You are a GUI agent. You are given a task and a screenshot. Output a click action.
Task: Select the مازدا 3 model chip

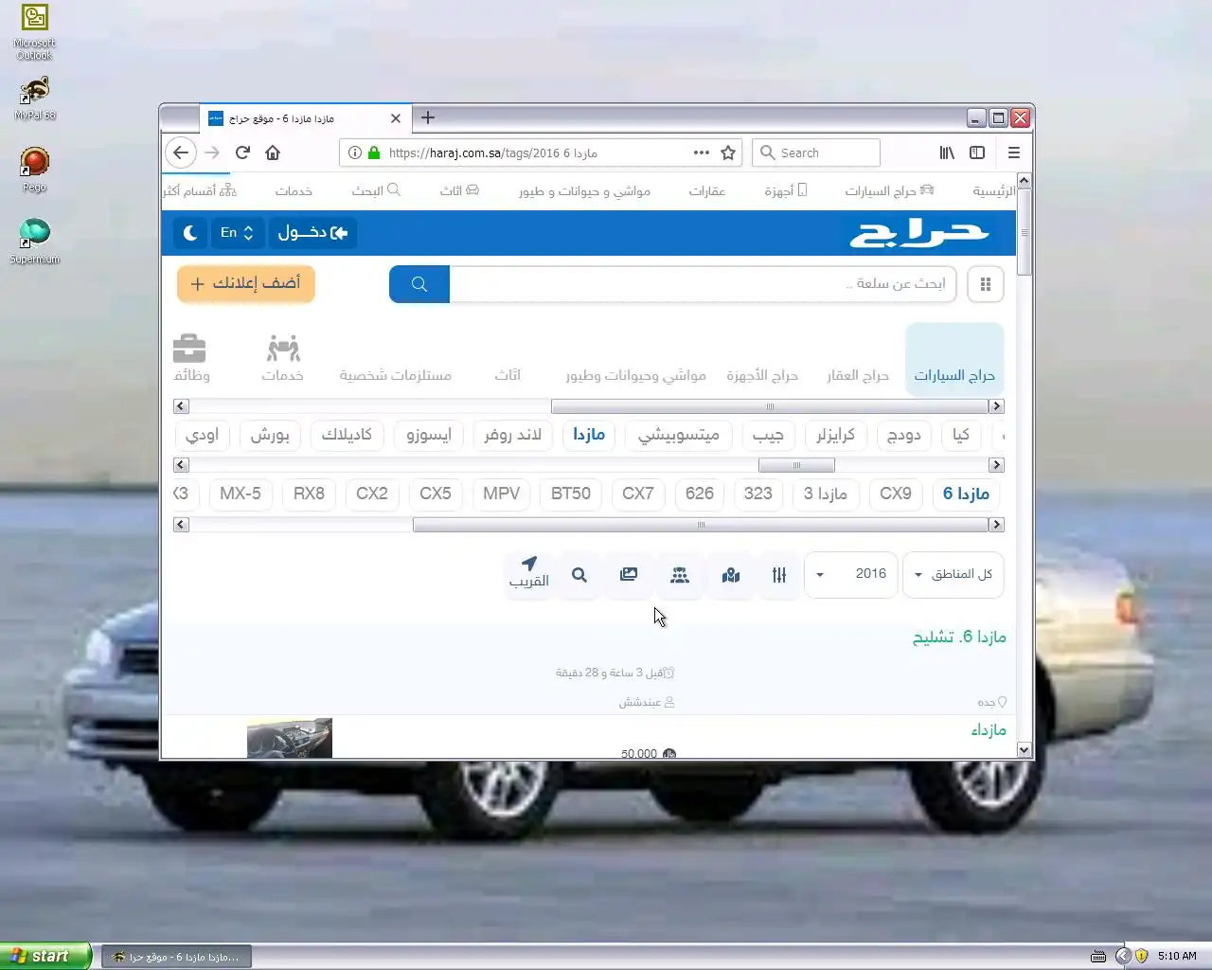coord(826,494)
